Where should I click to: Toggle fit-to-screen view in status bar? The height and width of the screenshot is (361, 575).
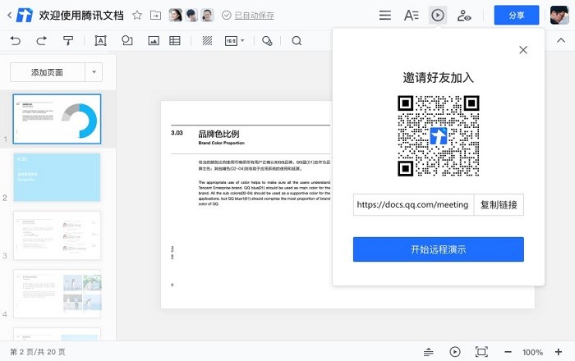(481, 352)
